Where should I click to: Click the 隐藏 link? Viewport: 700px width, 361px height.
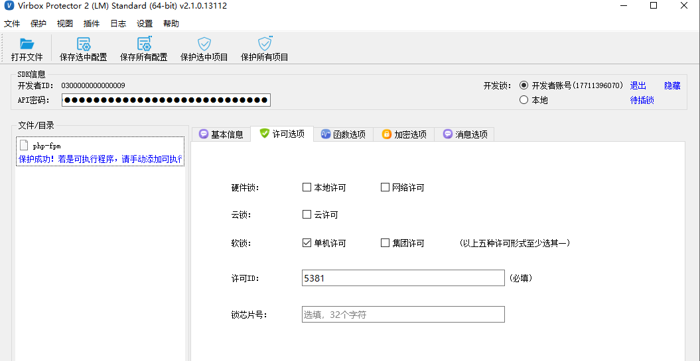pyautogui.click(x=672, y=85)
